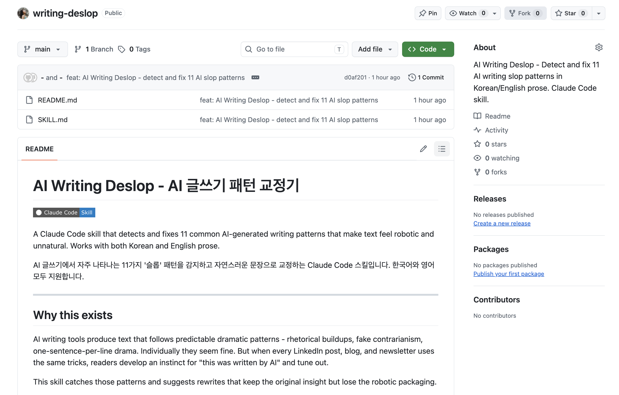
Task: Open the repository owner avatar
Action: tap(23, 13)
